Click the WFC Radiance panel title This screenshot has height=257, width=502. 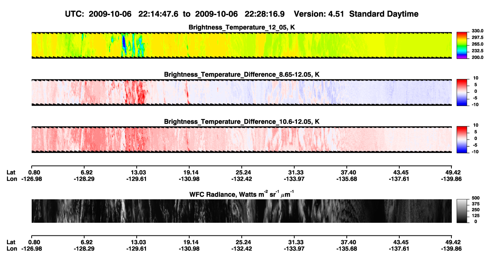point(242,194)
